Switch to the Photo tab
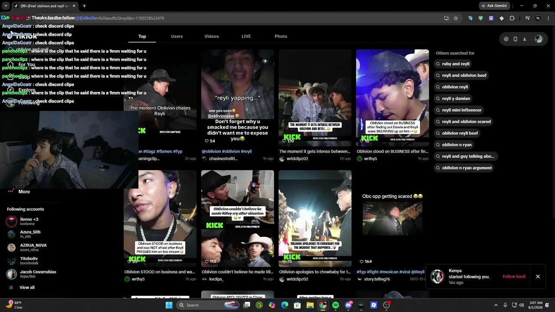555x312 pixels. (x=281, y=36)
